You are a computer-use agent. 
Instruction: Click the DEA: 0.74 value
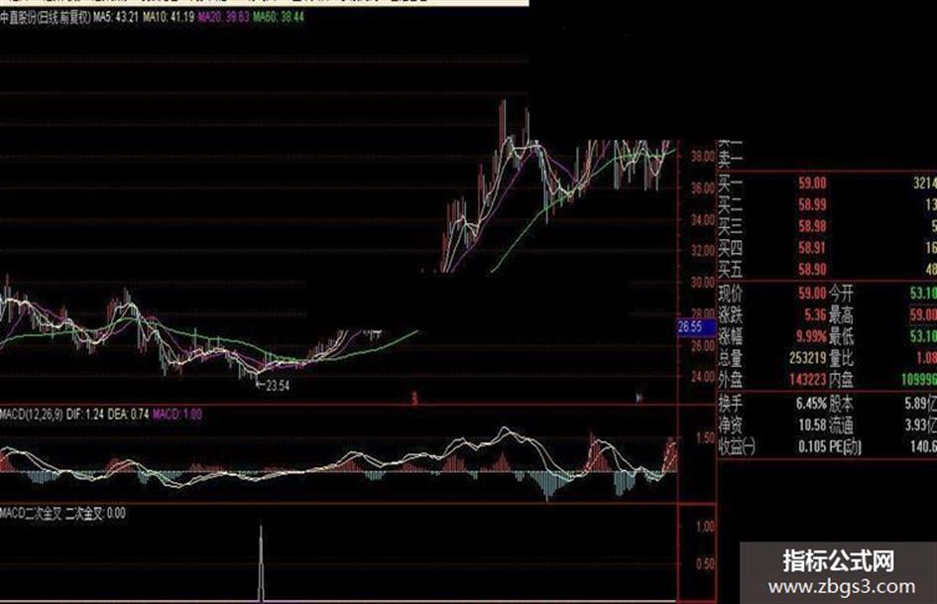[x=129, y=414]
